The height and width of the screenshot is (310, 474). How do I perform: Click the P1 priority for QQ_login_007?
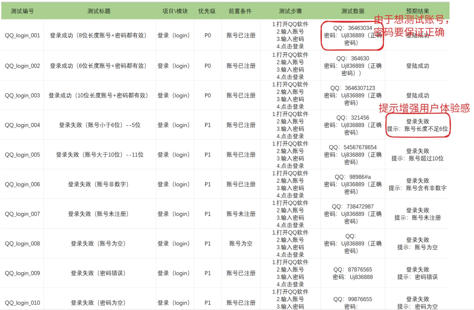pyautogui.click(x=208, y=214)
